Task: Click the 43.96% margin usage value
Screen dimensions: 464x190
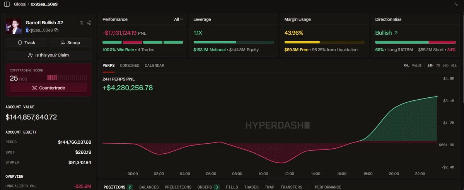Action: (294, 33)
